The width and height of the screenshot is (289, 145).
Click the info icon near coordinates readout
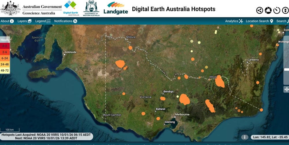click(244, 137)
